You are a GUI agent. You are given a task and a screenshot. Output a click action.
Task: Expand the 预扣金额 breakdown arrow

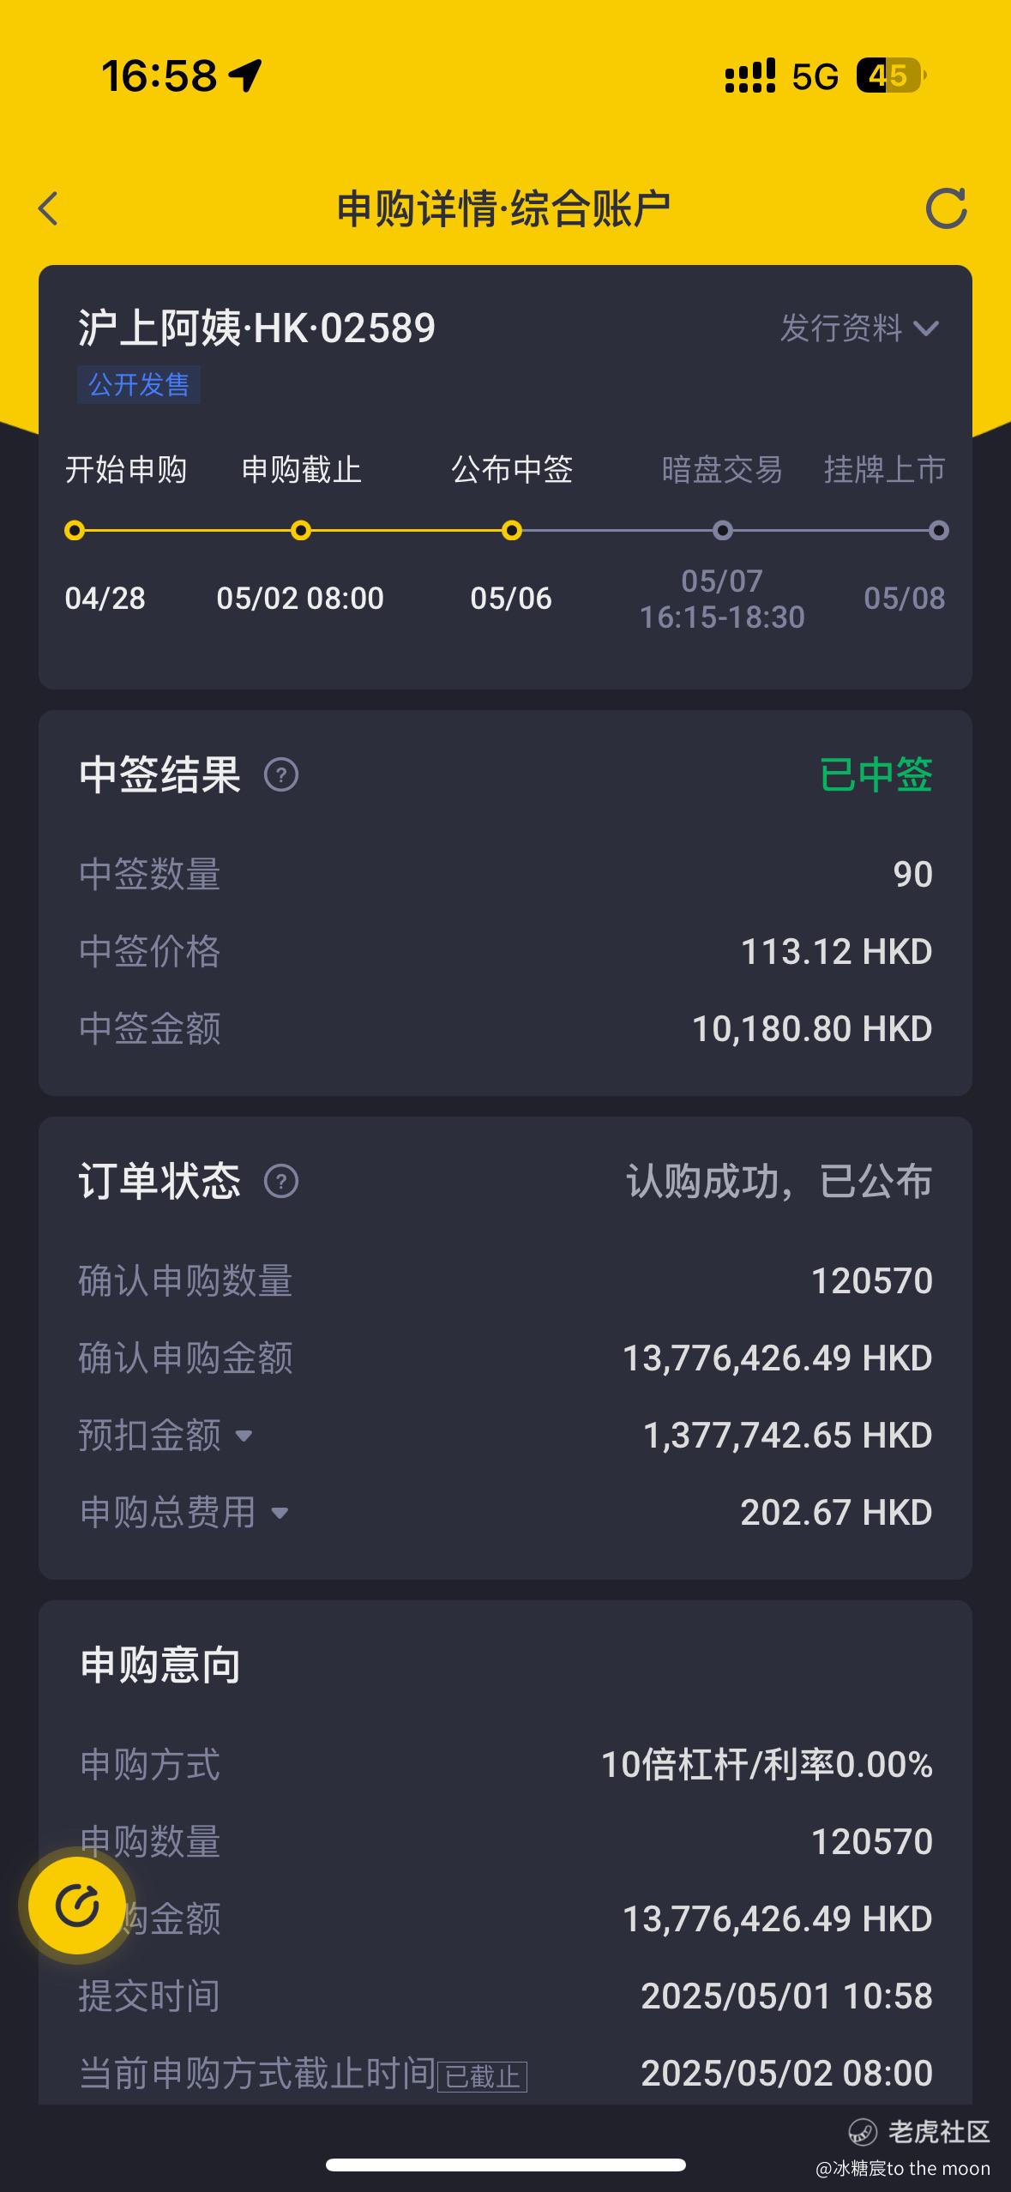pyautogui.click(x=244, y=1436)
